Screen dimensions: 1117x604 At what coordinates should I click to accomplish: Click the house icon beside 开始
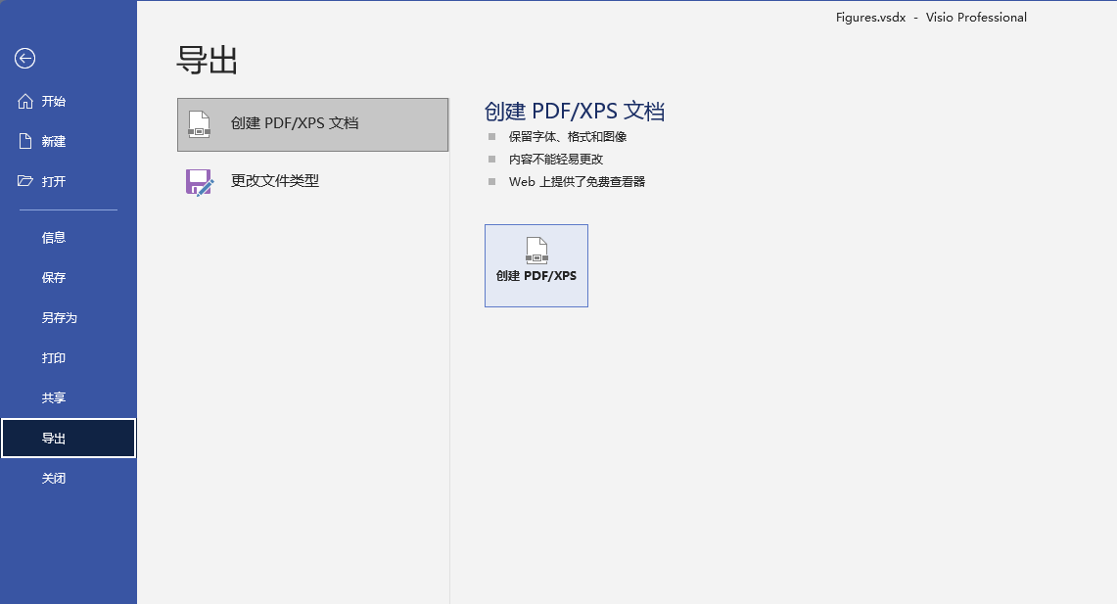click(x=24, y=101)
